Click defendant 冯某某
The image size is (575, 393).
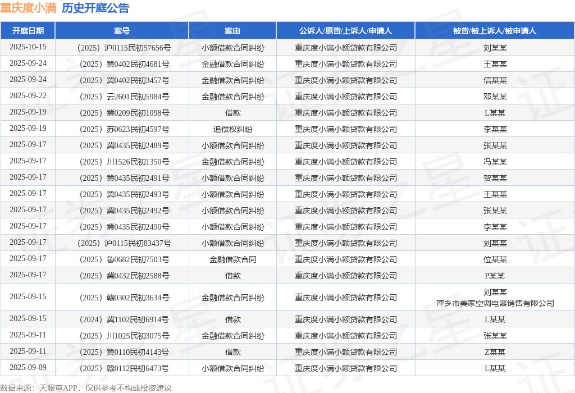(495, 162)
